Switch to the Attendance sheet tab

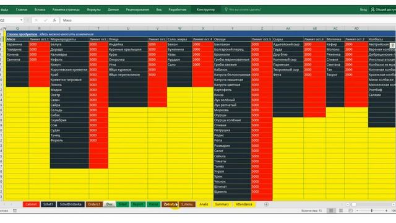coord(244,204)
